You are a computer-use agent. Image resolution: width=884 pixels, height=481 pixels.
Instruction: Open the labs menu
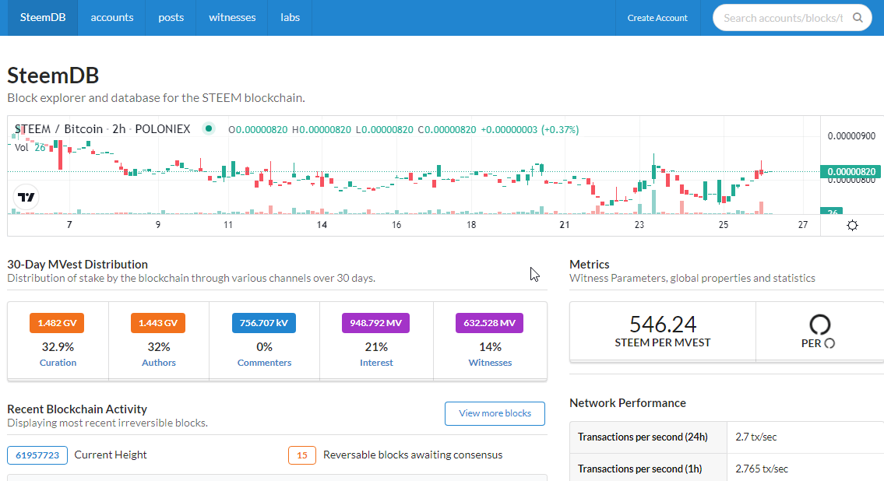tap(290, 17)
